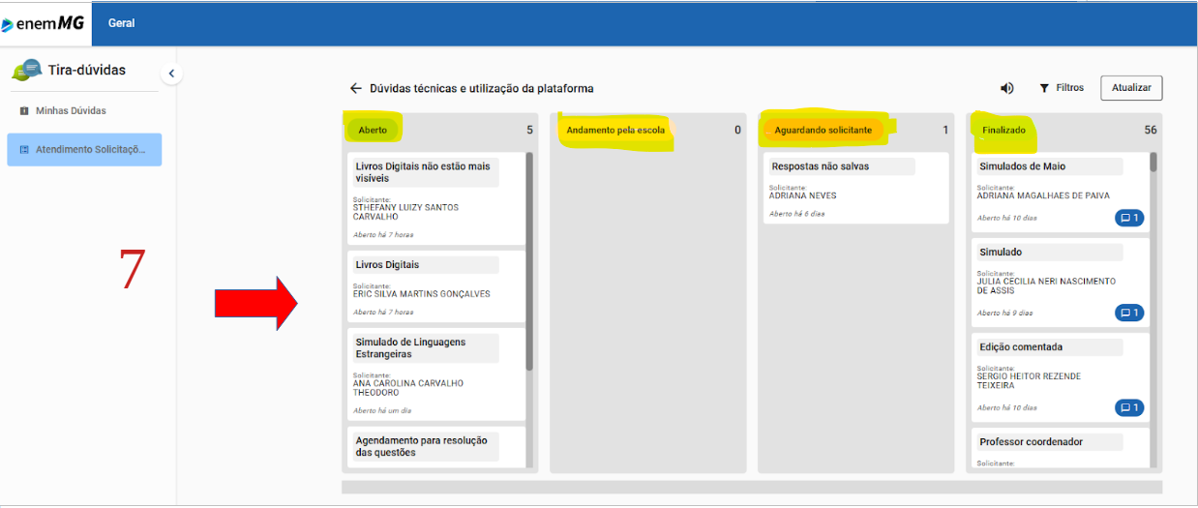
Task: Click the Aguardando solicitante count 1
Action: pyautogui.click(x=945, y=130)
